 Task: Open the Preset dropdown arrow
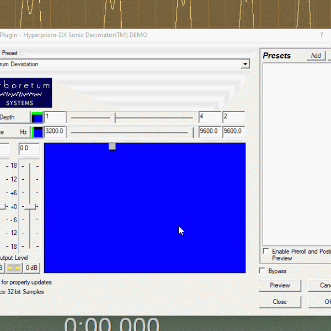click(245, 64)
